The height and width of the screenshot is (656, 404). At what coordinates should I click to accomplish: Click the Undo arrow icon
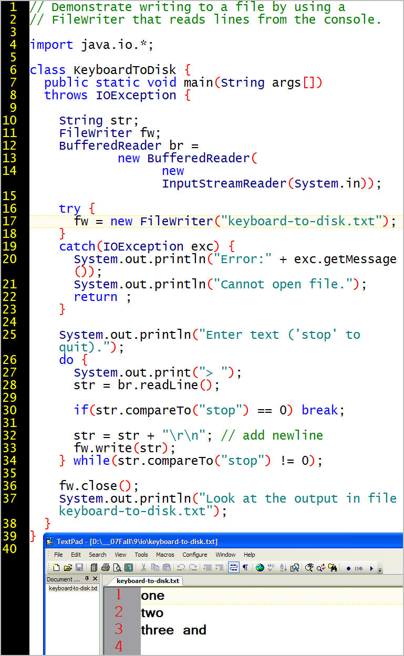181,568
